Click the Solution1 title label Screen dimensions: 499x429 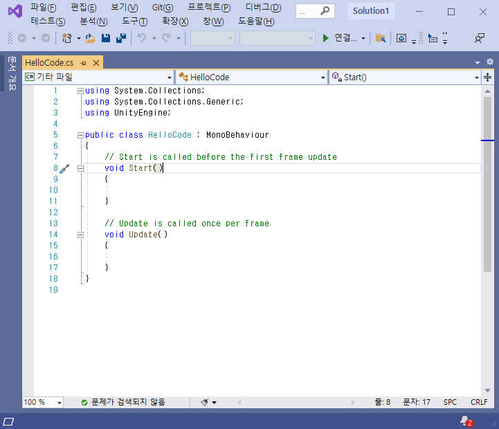click(x=371, y=11)
